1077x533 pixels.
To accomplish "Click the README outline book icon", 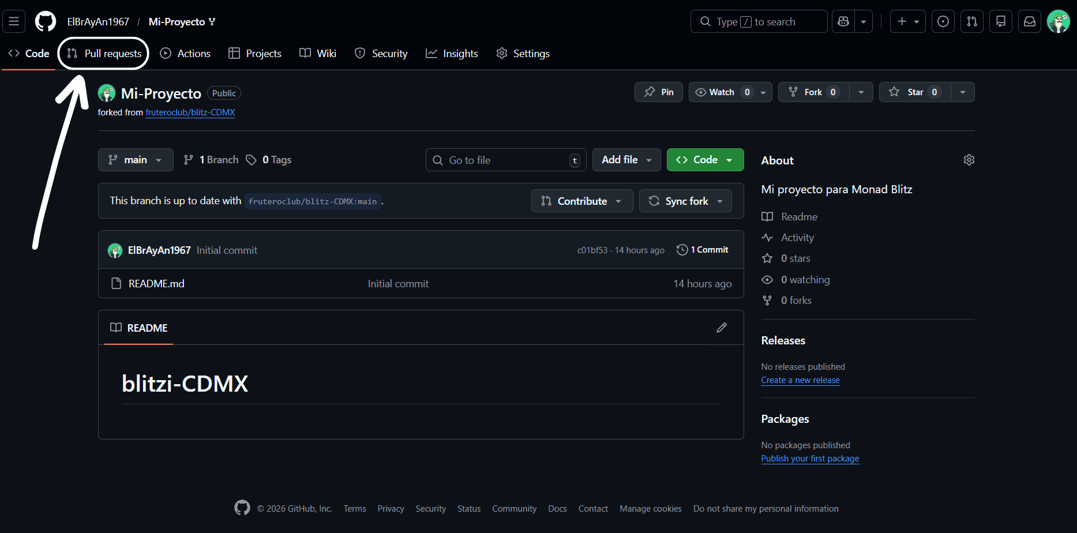I will pyautogui.click(x=116, y=328).
